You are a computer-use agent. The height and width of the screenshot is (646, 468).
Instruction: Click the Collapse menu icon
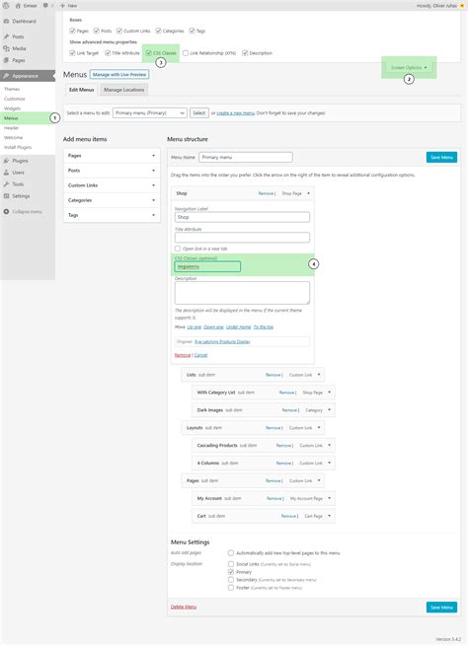pyautogui.click(x=6, y=211)
